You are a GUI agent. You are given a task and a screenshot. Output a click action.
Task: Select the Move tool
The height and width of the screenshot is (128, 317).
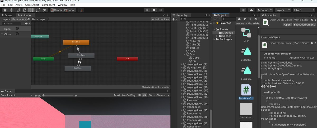pyautogui.click(x=12, y=10)
